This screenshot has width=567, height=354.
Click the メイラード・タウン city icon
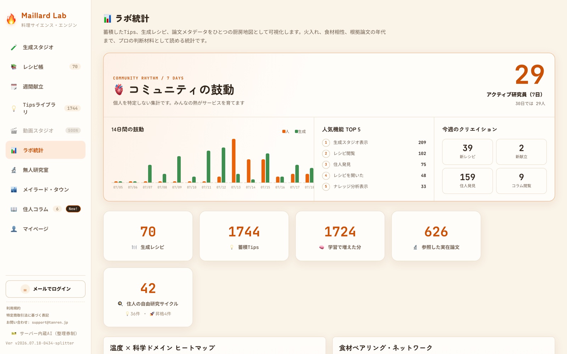tap(14, 190)
